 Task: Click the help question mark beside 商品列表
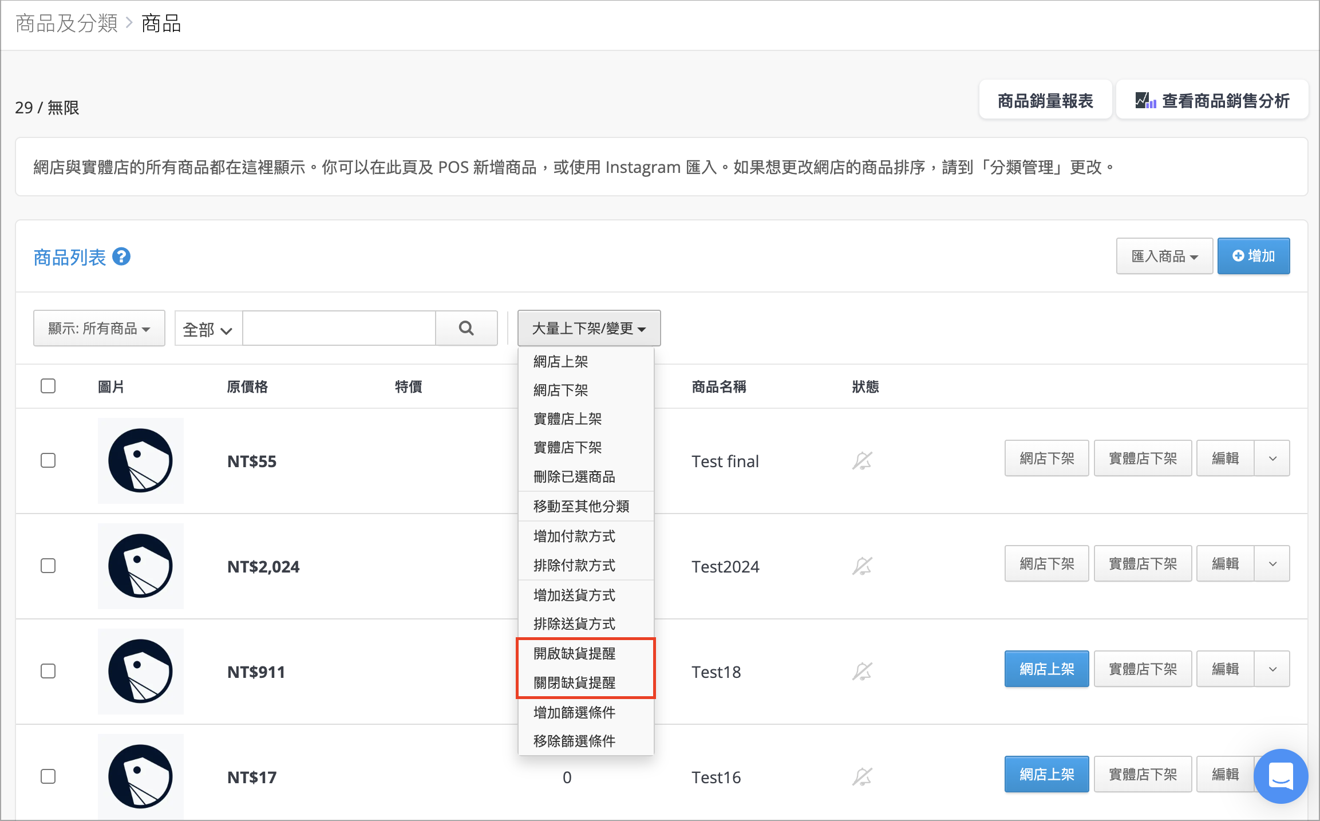[121, 256]
